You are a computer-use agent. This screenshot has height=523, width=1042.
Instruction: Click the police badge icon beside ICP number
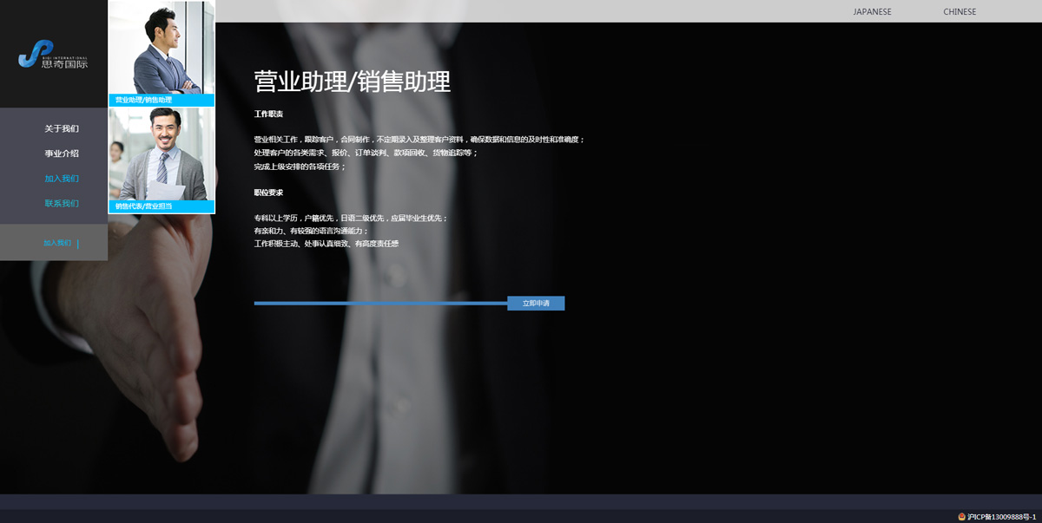pos(961,516)
